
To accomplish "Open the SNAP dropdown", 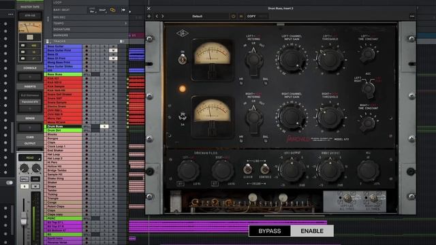I will (103, 10).
